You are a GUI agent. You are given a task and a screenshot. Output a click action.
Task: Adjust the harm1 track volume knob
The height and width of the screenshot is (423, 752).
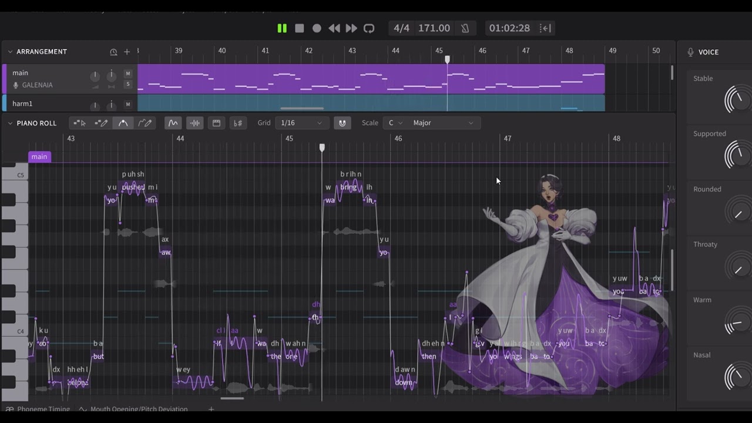95,106
